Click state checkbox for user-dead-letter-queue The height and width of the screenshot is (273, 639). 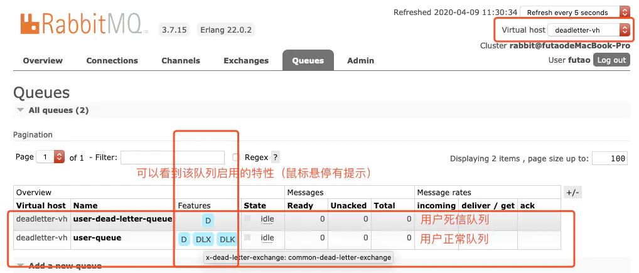[x=247, y=219]
